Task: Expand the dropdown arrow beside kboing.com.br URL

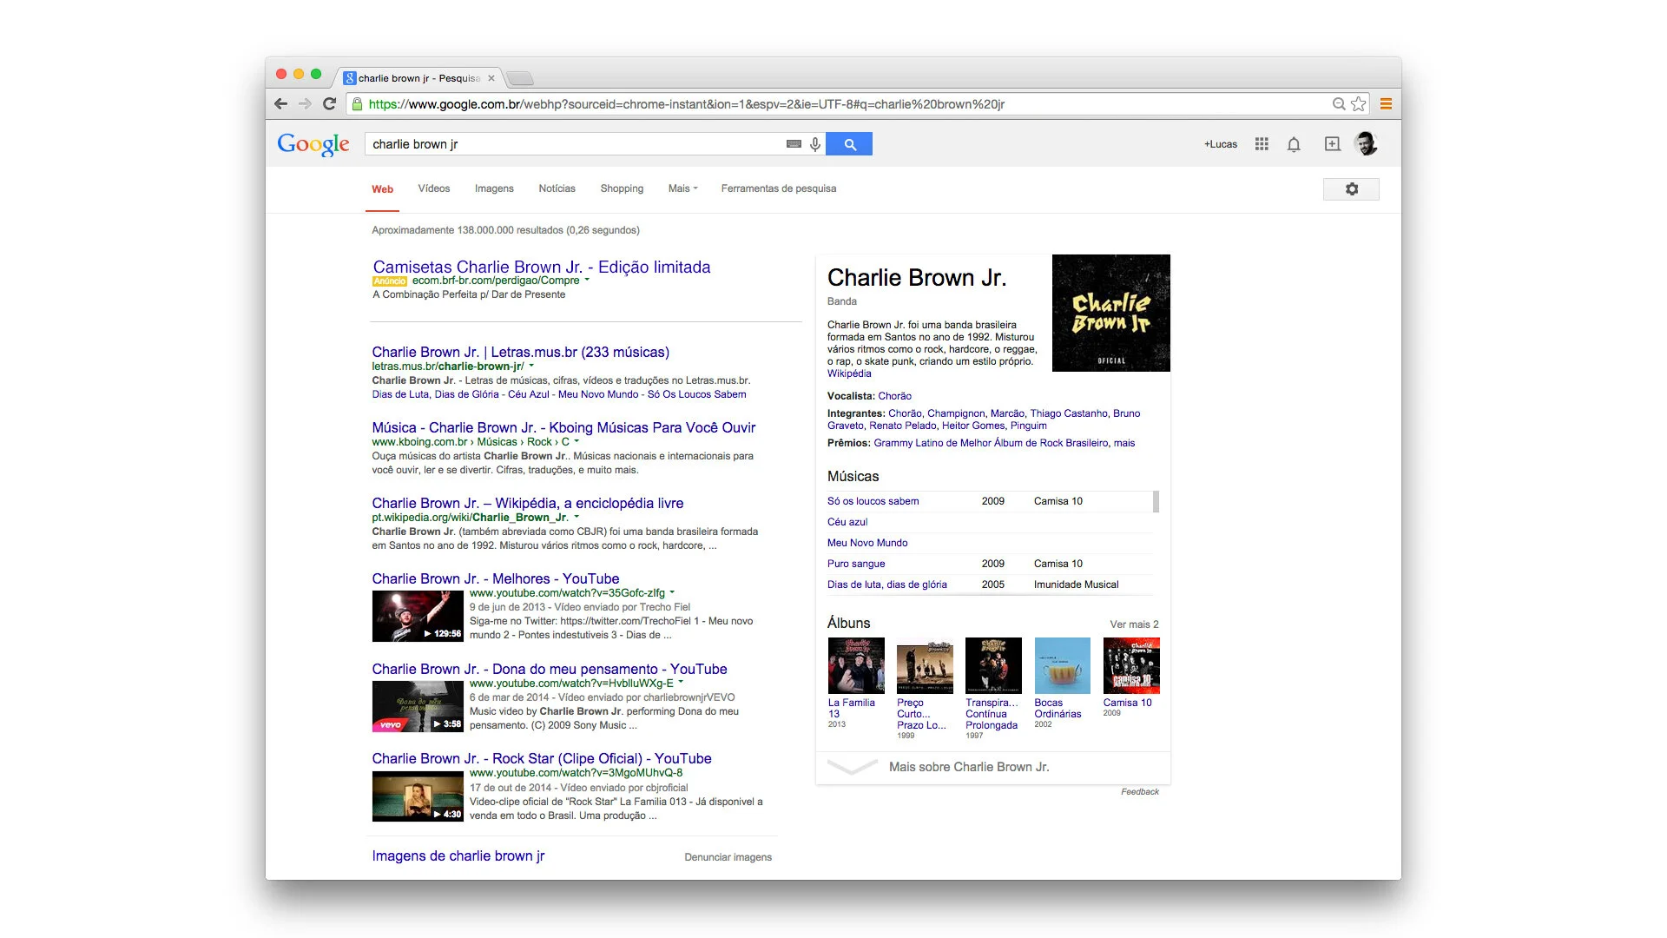Action: 577,441
